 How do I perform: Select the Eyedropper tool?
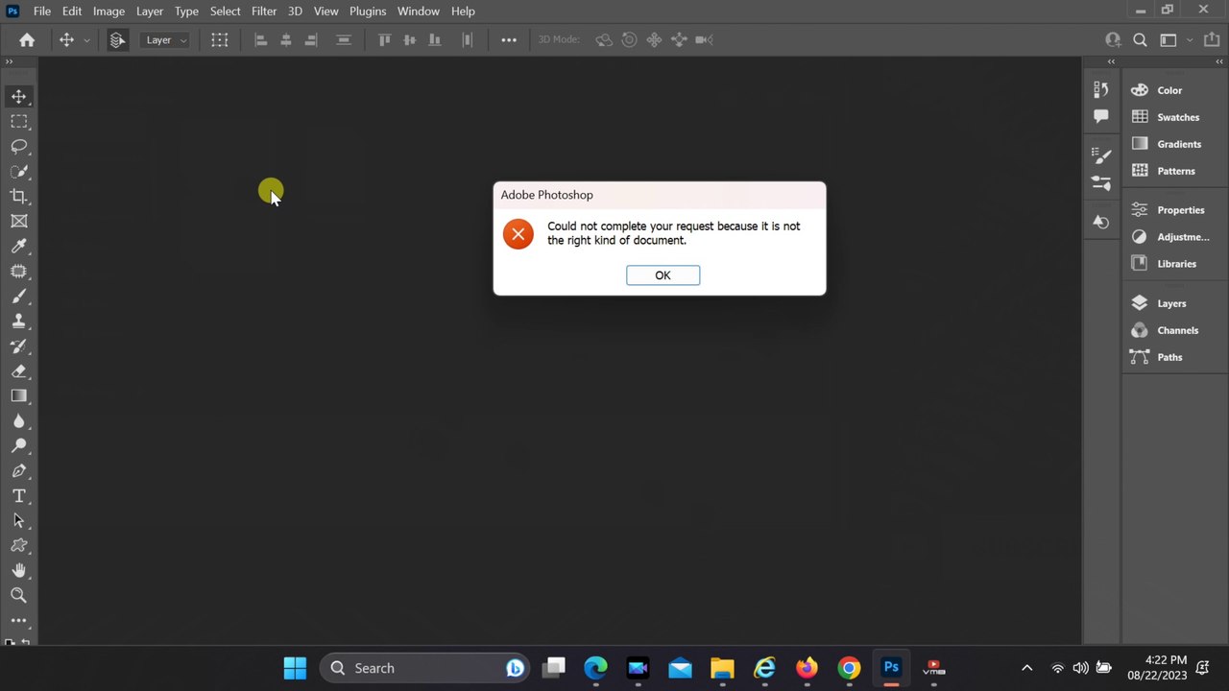18,246
